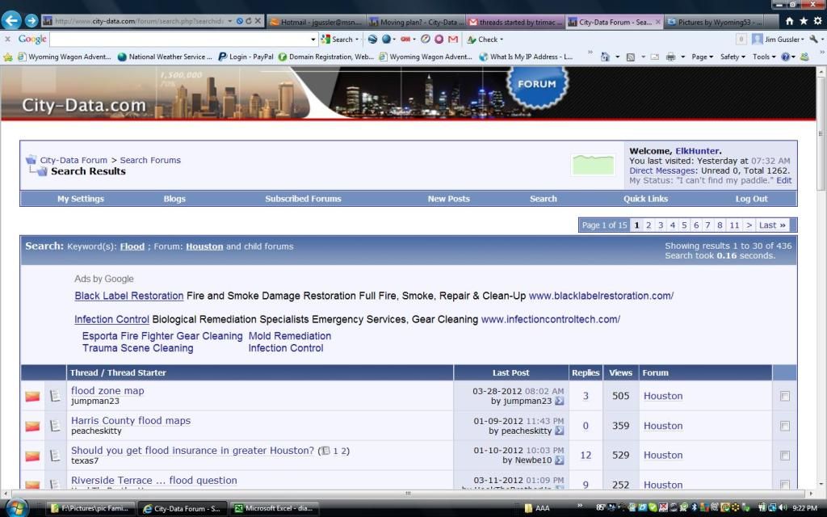
Task: Click into the Google Toolbar search field
Action: point(179,39)
